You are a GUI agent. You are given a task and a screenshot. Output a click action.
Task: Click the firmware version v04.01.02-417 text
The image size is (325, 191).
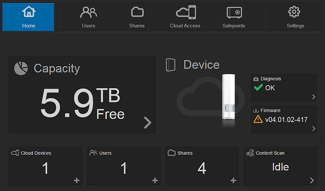[286, 120]
